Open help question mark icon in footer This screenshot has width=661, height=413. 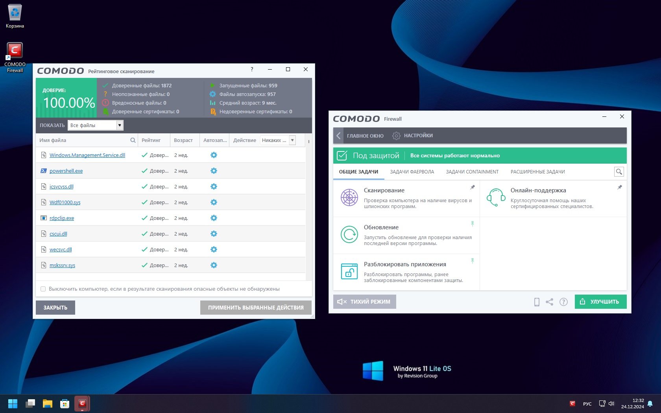click(563, 302)
